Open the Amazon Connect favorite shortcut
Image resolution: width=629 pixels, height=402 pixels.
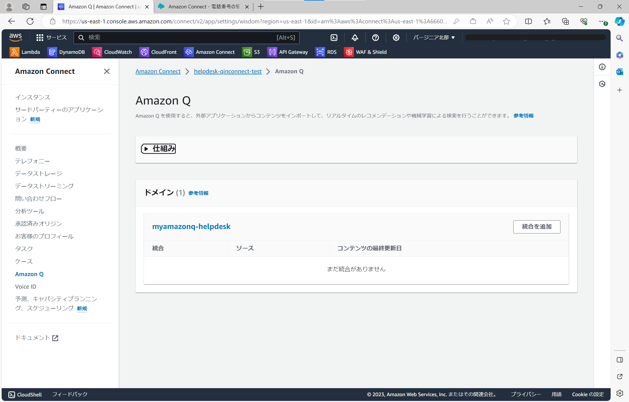209,52
